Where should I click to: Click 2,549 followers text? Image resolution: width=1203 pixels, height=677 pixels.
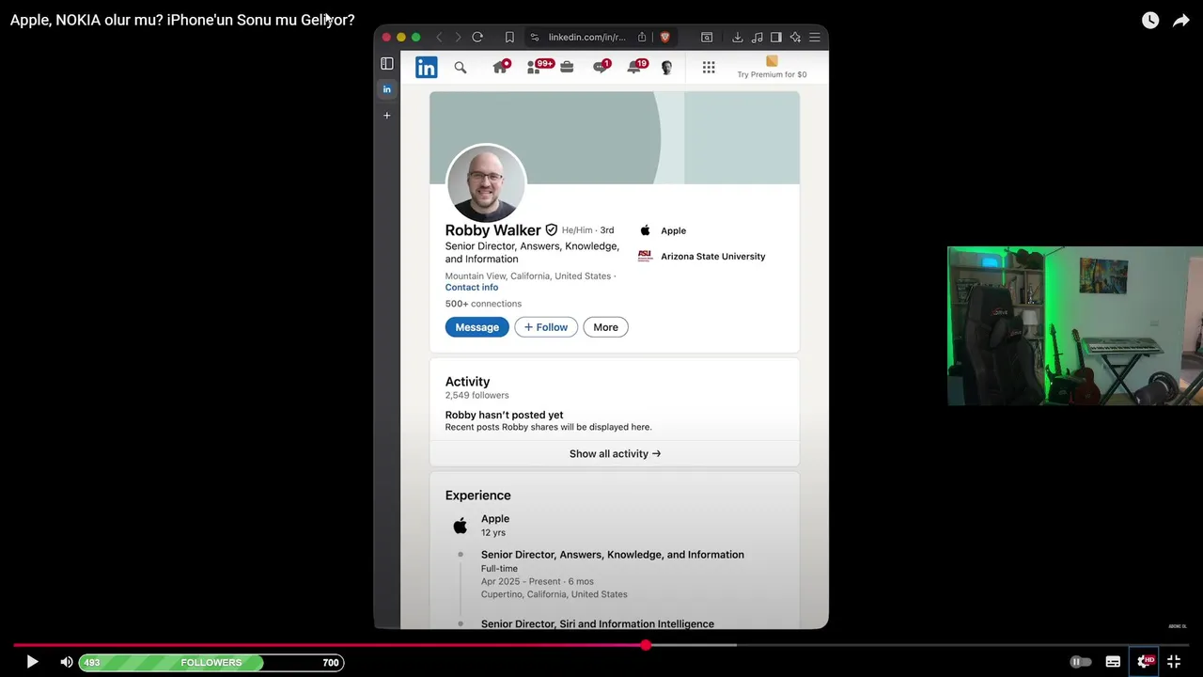click(x=477, y=396)
